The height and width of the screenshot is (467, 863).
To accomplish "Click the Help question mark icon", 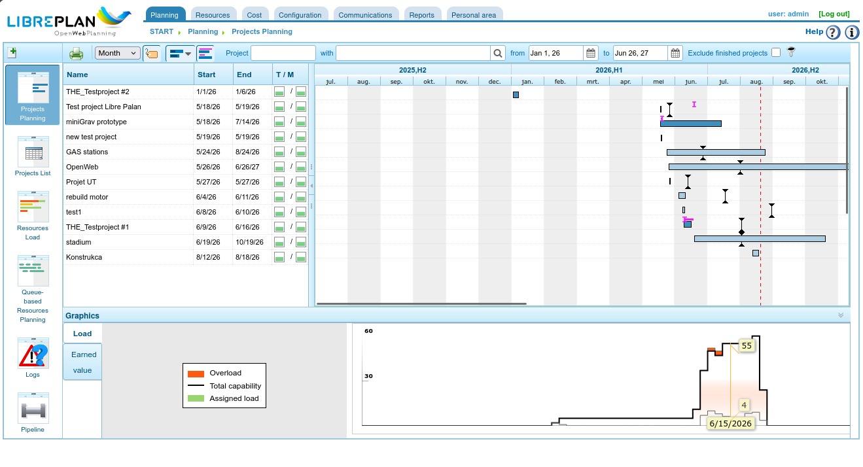I will tap(833, 32).
